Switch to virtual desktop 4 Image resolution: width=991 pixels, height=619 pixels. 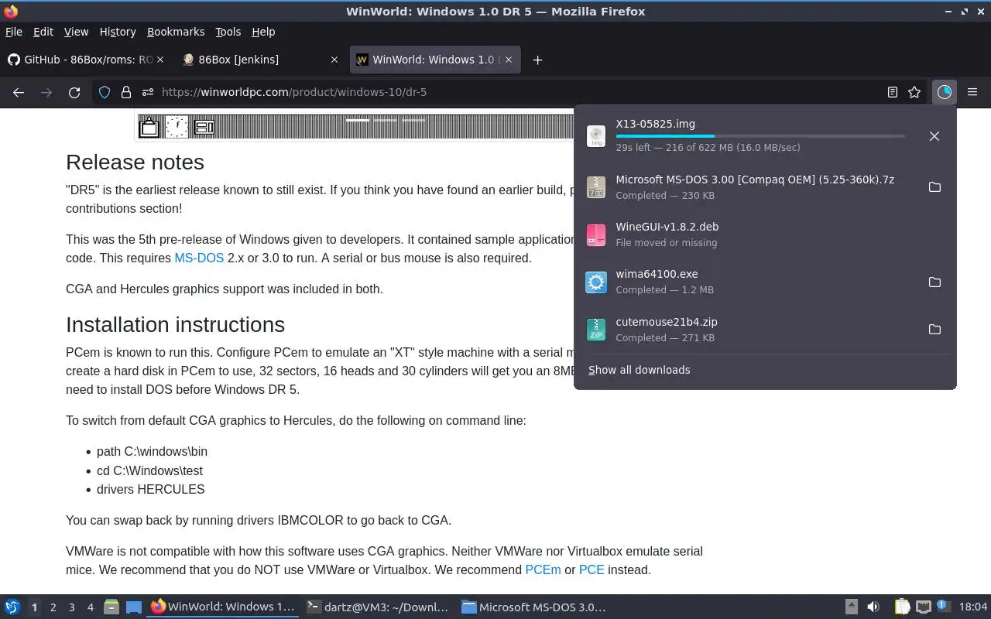pyautogui.click(x=90, y=607)
